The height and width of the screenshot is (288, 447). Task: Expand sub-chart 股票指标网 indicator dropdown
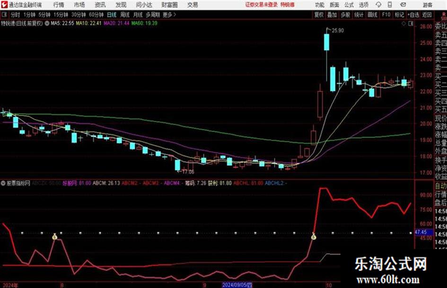pyautogui.click(x=3, y=183)
